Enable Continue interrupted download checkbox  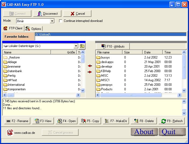[61, 21]
